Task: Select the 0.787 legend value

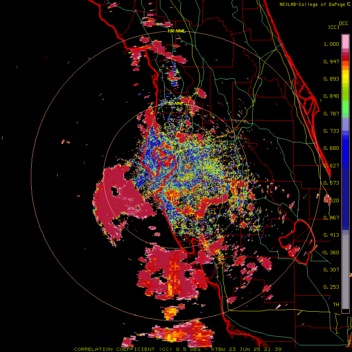Action: coord(331,113)
